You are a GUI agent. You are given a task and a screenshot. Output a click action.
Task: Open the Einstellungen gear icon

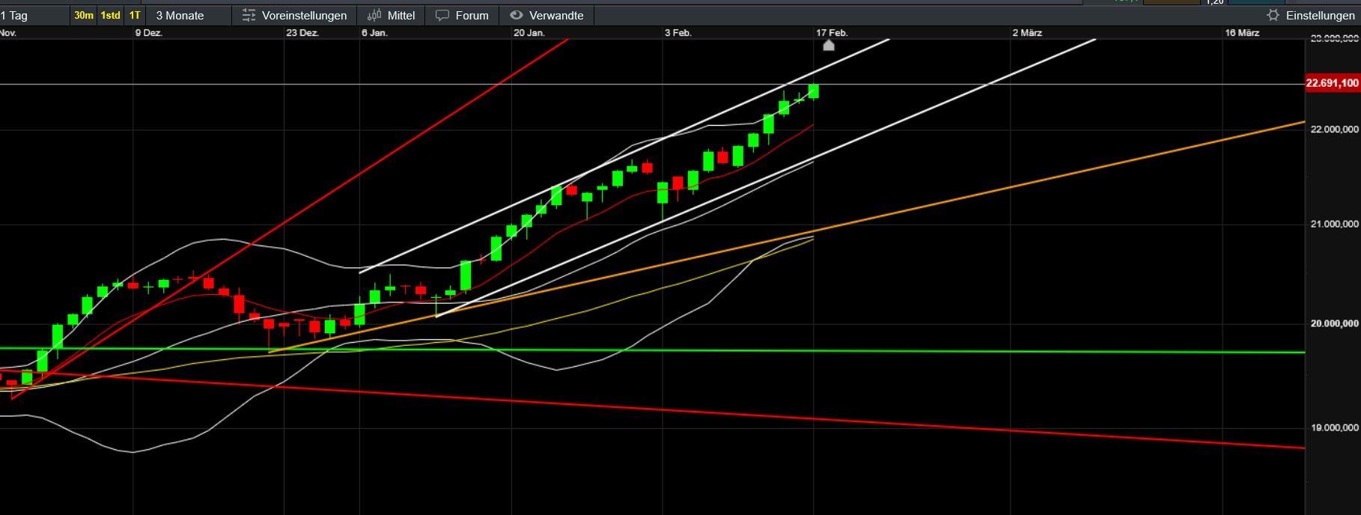click(x=1273, y=15)
